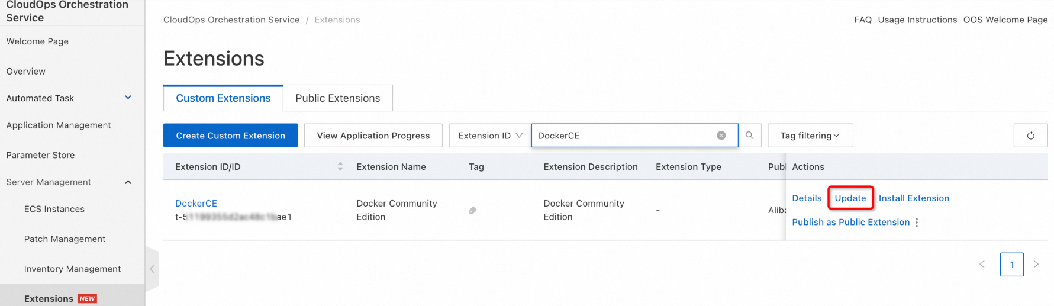
Task: Open OOS Welcome Page link
Action: (x=1005, y=20)
